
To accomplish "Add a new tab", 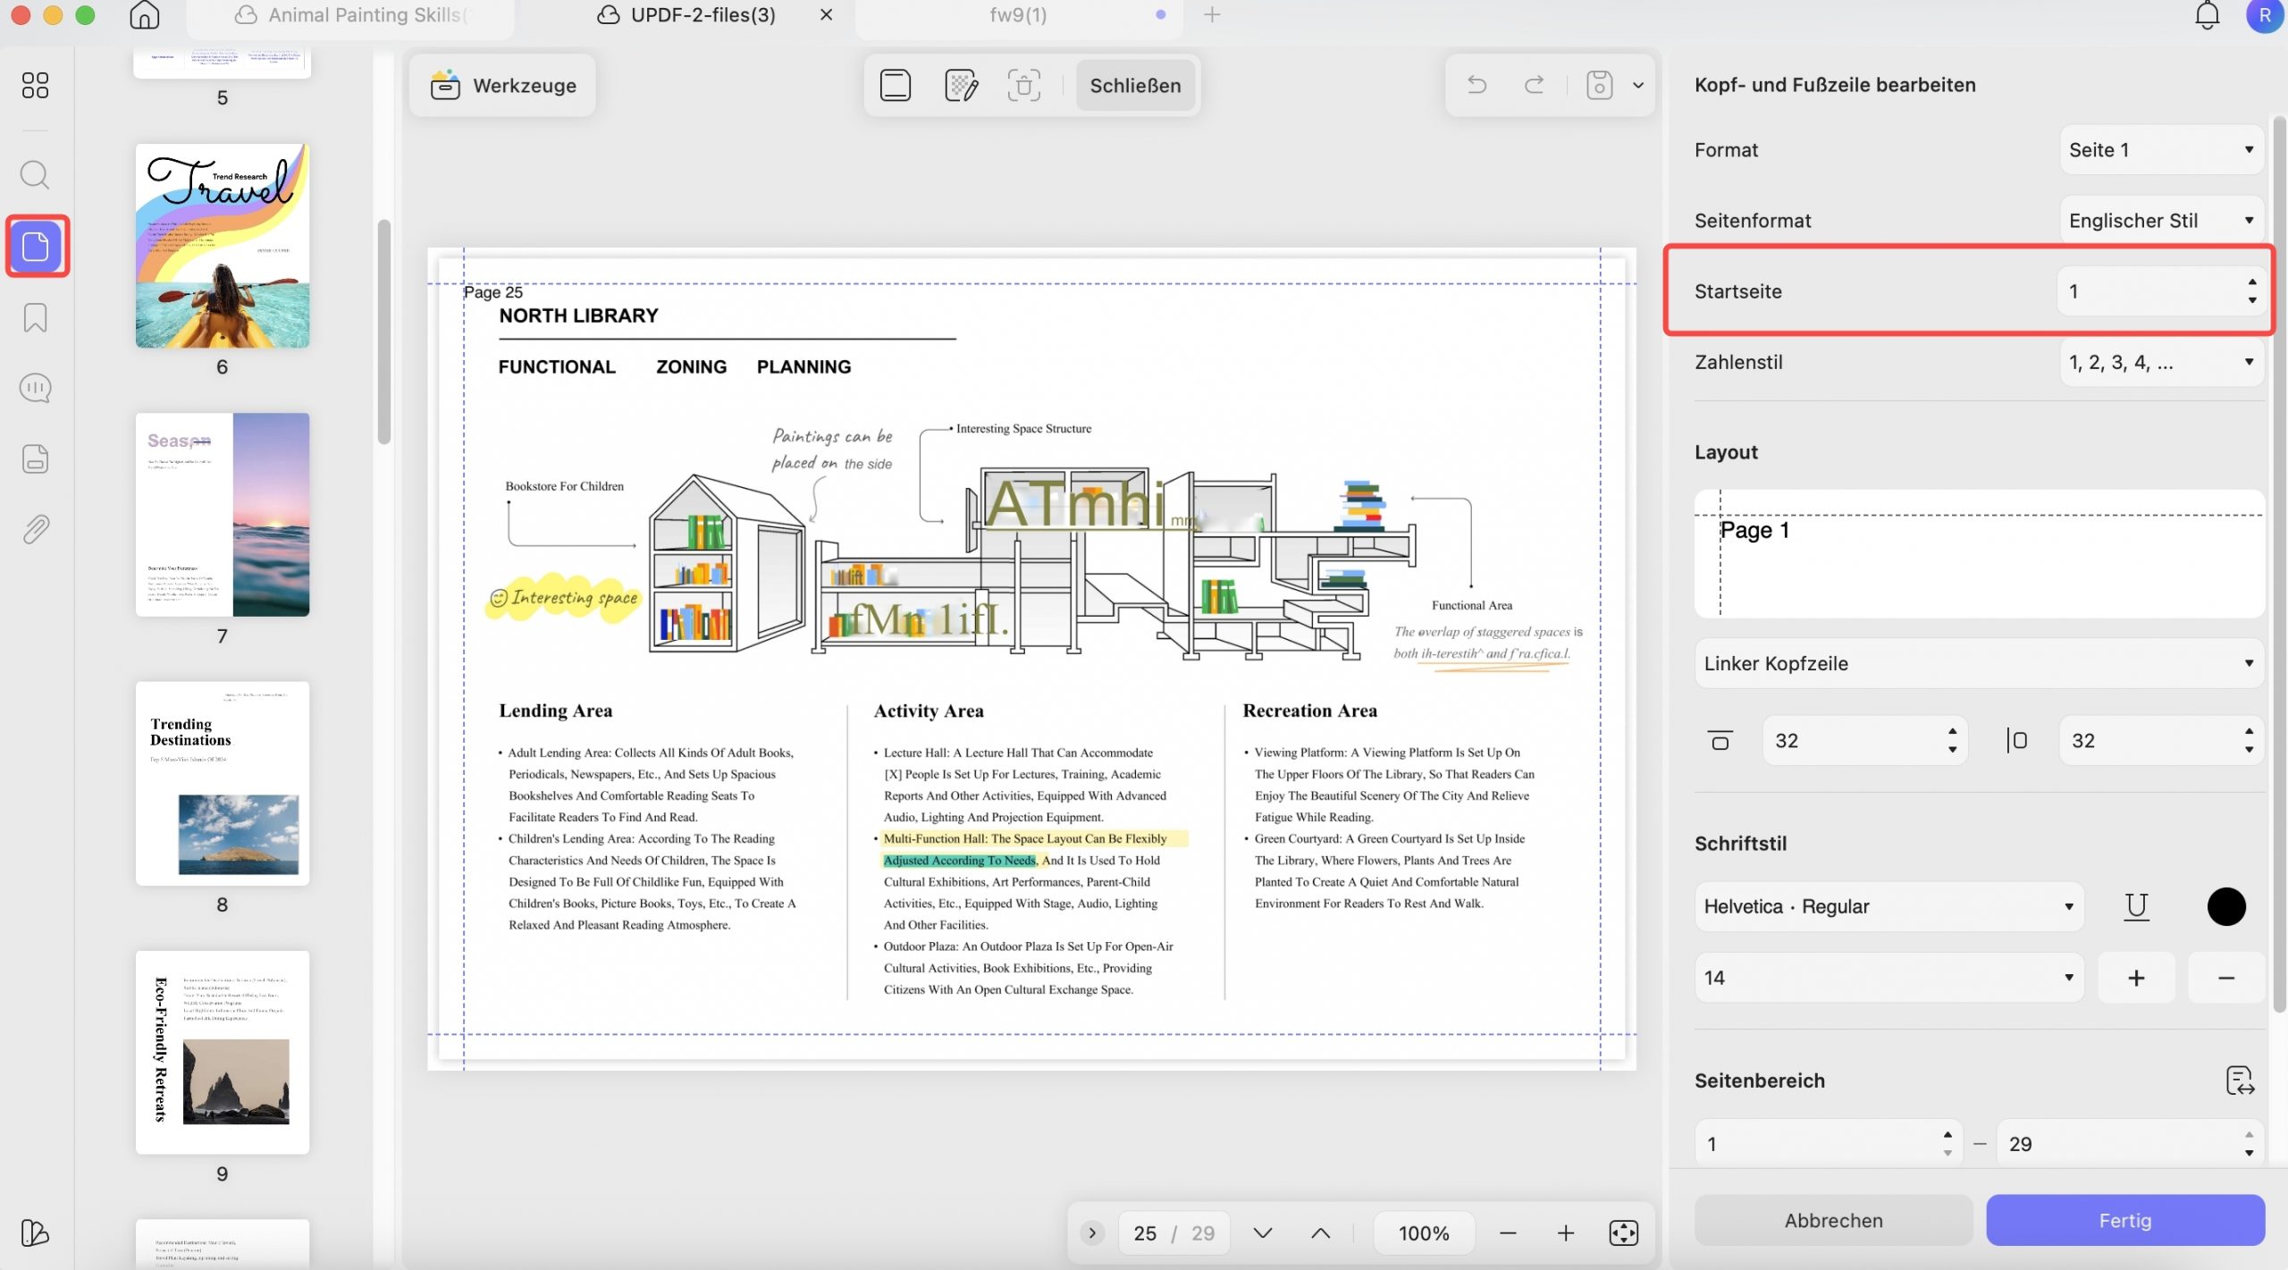I will pos(1212,15).
